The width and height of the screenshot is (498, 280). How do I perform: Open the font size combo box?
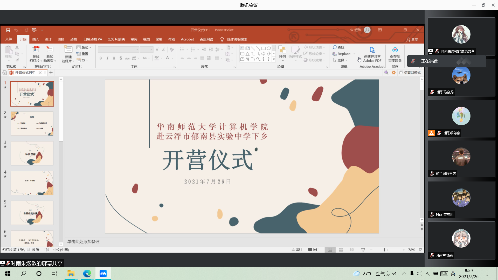[146, 50]
